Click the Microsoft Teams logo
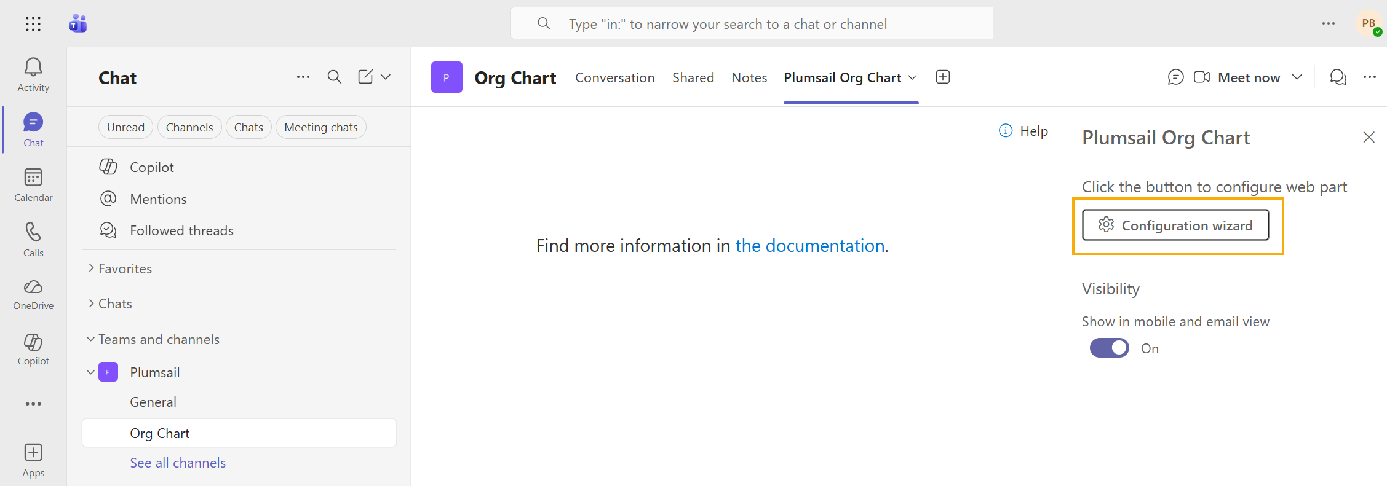 (x=77, y=24)
